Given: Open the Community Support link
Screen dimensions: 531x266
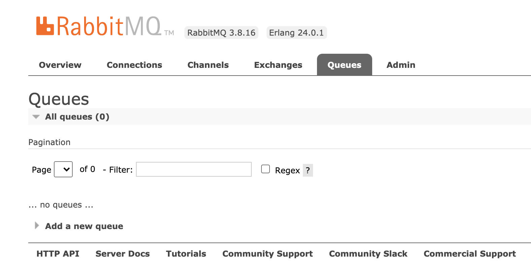Looking at the screenshot, I should tap(268, 254).
